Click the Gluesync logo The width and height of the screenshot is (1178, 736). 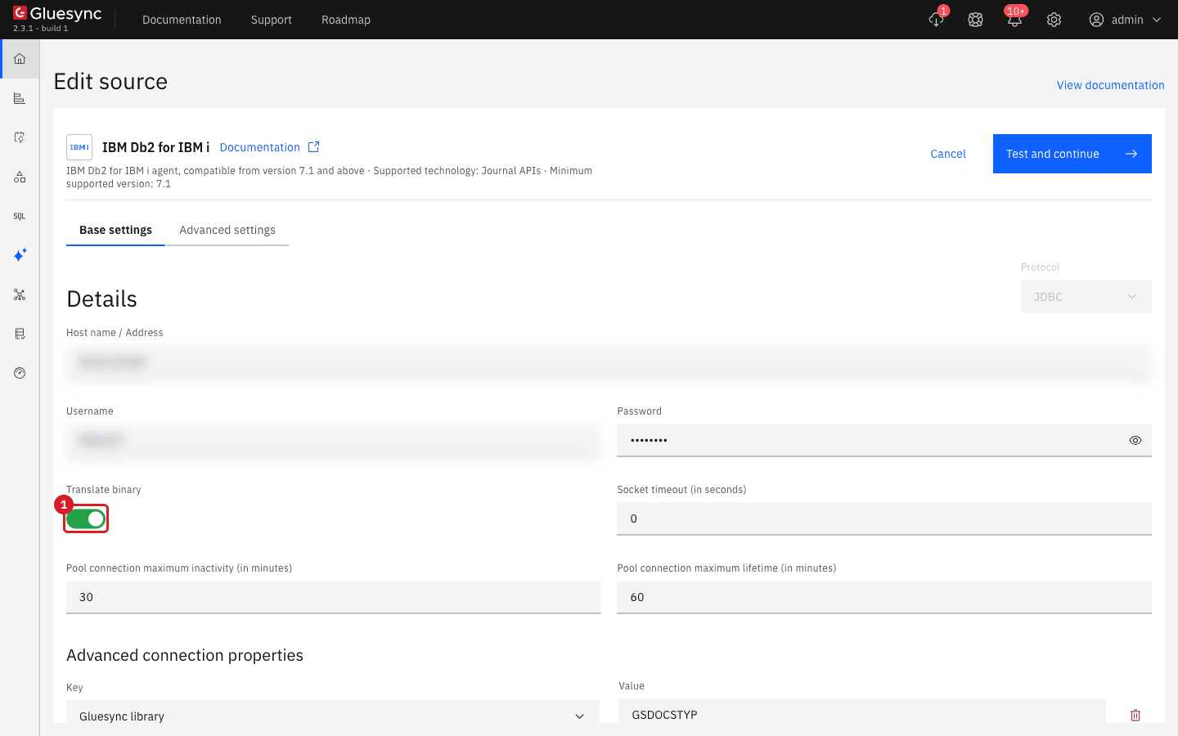point(57,15)
